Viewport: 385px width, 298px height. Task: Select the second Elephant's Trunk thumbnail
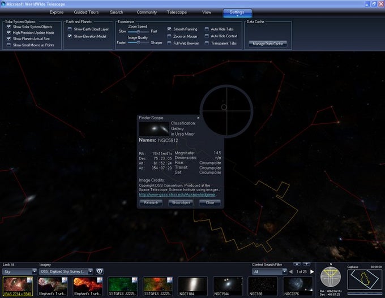[88, 287]
